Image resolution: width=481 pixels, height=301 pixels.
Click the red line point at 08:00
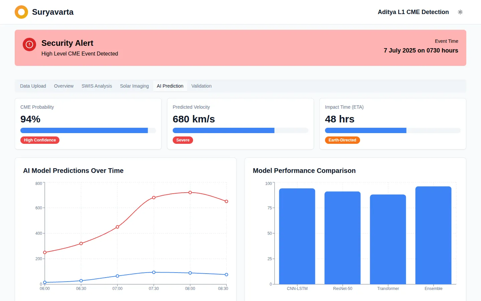190,193
